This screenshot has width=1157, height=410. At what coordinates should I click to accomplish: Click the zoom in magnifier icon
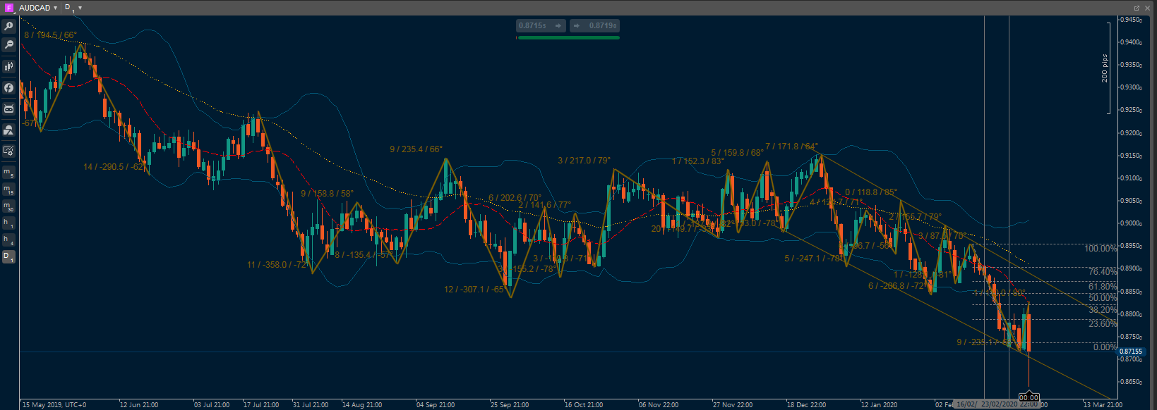(x=8, y=26)
